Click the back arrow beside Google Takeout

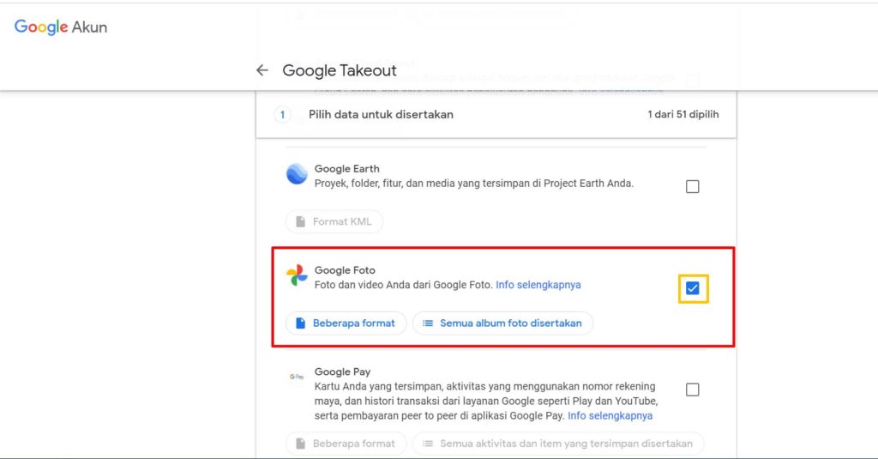(x=262, y=70)
